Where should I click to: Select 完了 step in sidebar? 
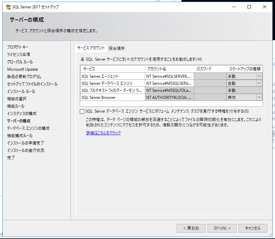[x=11, y=158]
